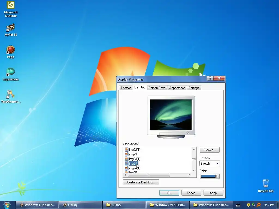Switch to the Settings tab
This screenshot has width=279, height=209.
(x=194, y=88)
